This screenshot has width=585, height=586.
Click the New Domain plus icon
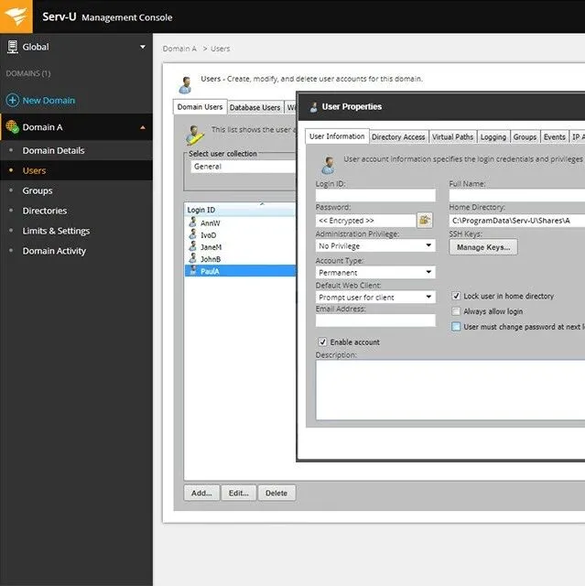point(12,100)
